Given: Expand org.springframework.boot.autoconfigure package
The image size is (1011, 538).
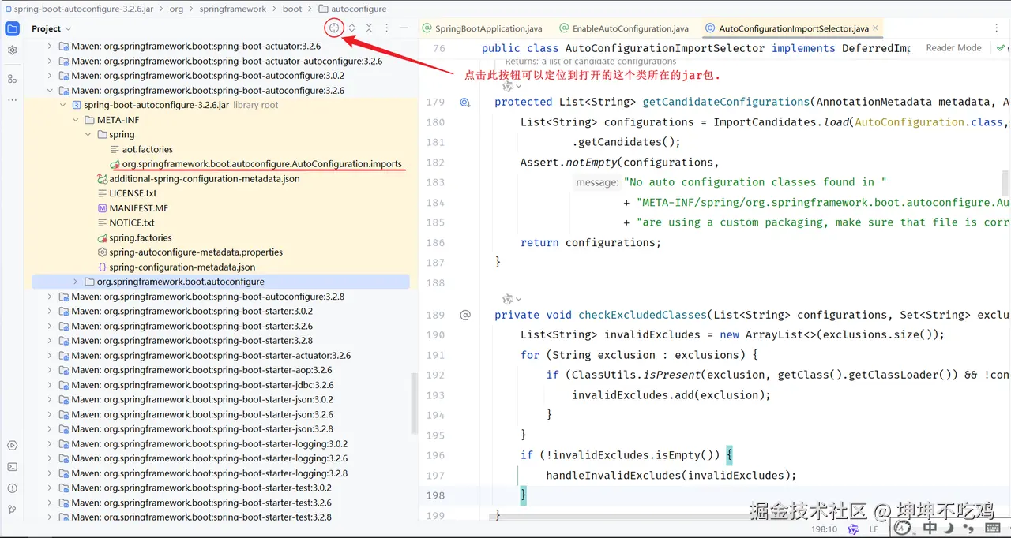Looking at the screenshot, I should [x=75, y=282].
